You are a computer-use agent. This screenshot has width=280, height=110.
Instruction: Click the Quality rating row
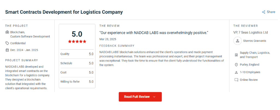(x=77, y=54)
